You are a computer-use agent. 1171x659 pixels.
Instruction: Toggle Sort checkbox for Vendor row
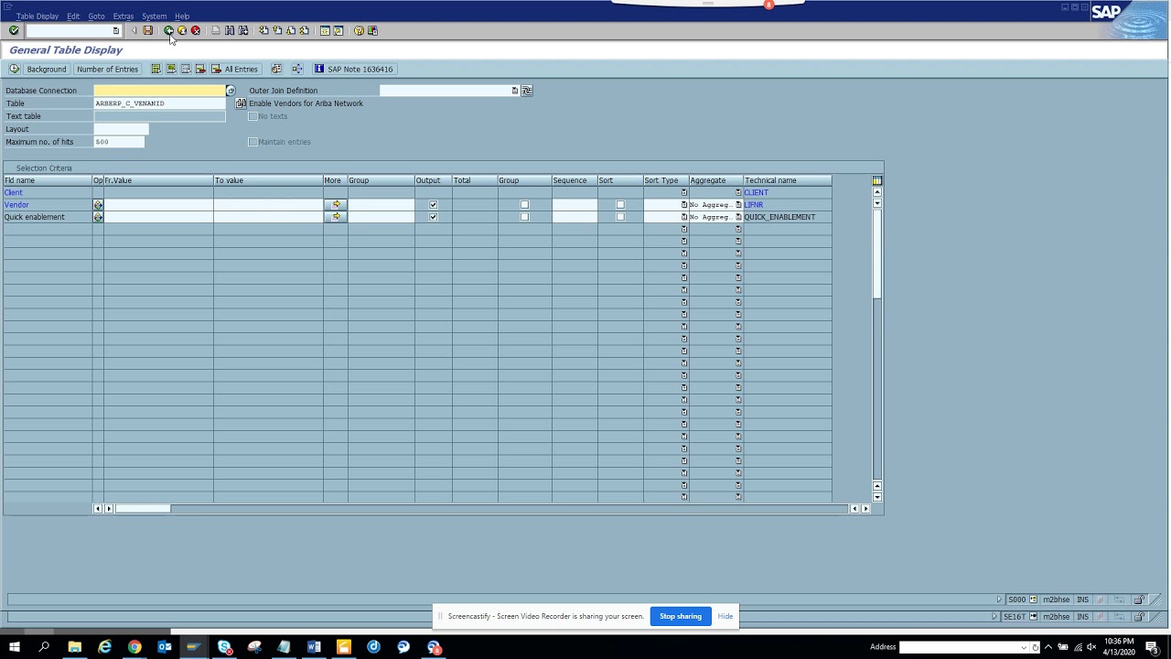pyautogui.click(x=620, y=205)
